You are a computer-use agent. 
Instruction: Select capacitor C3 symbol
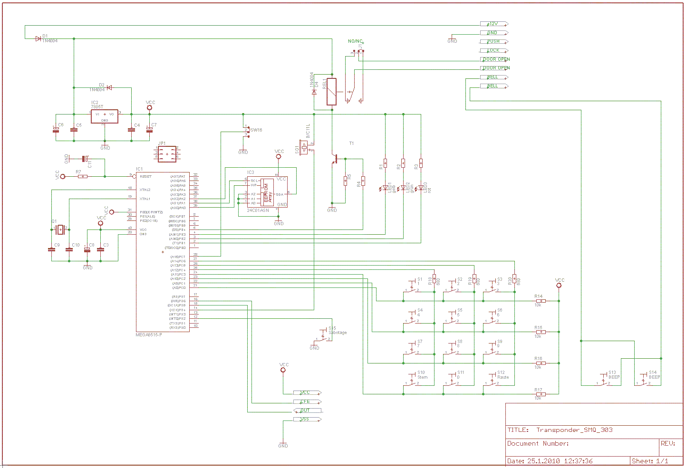[x=101, y=249]
